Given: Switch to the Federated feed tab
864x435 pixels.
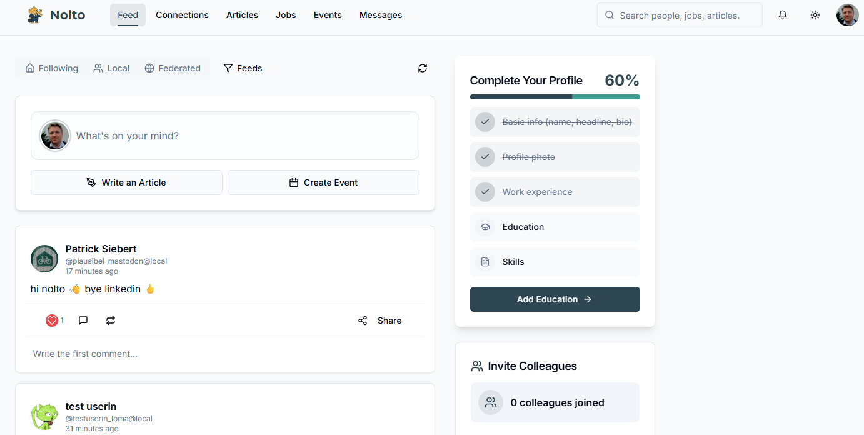Looking at the screenshot, I should point(173,68).
